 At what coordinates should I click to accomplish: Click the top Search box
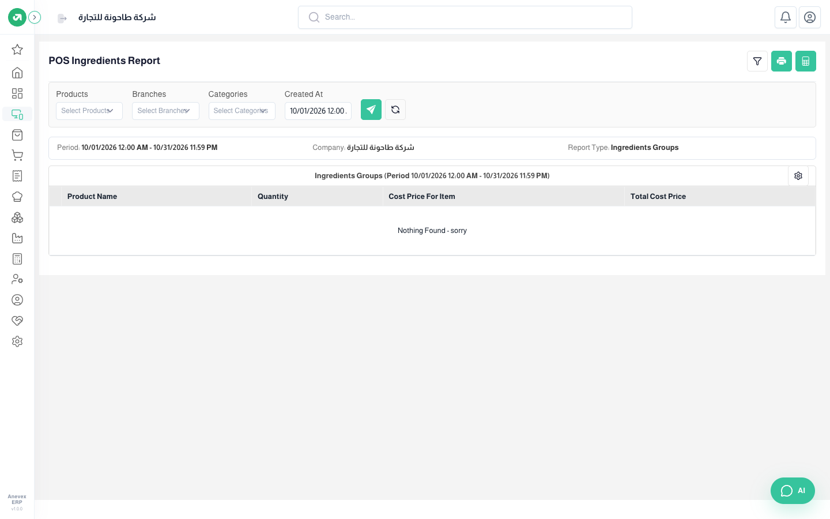point(465,17)
